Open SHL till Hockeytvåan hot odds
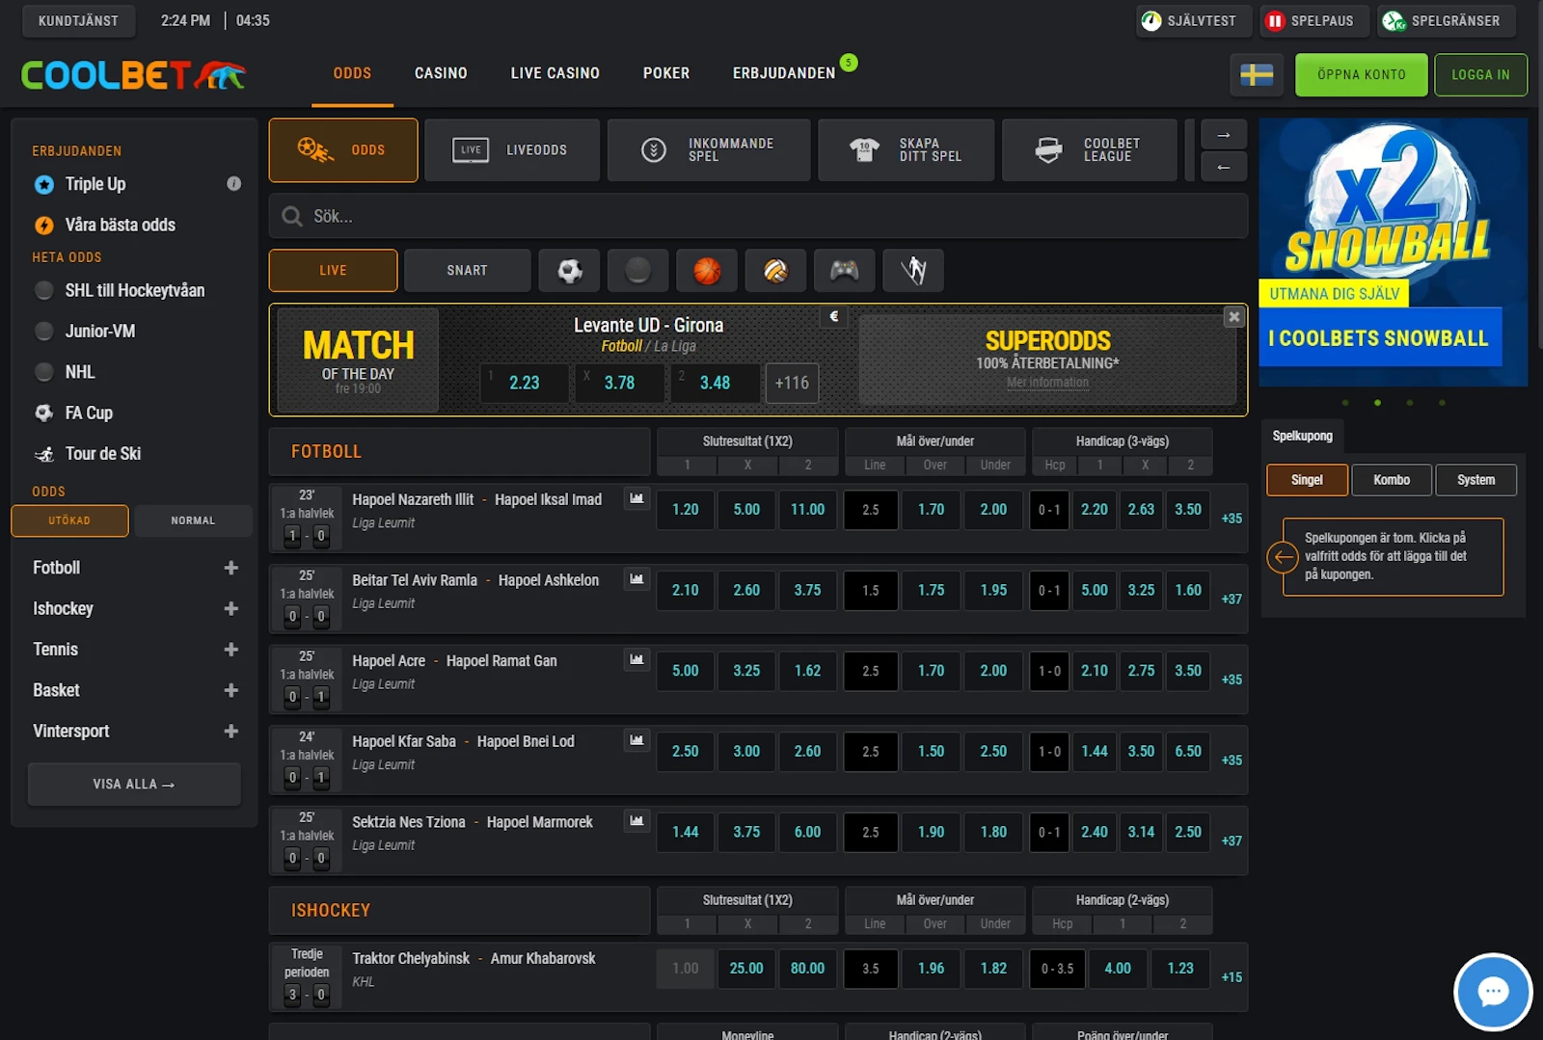1543x1040 pixels. pos(134,290)
